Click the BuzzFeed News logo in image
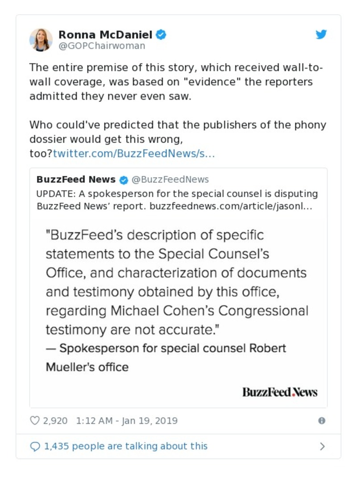 pyautogui.click(x=279, y=392)
